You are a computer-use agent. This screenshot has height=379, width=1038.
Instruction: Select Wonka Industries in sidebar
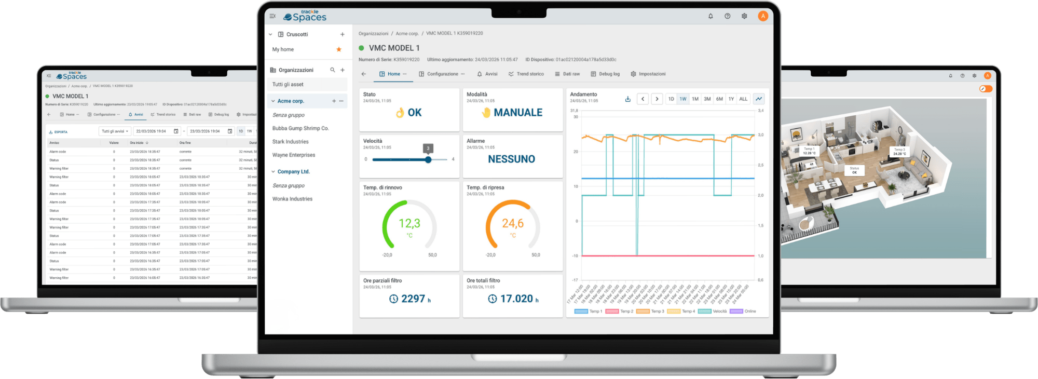292,199
